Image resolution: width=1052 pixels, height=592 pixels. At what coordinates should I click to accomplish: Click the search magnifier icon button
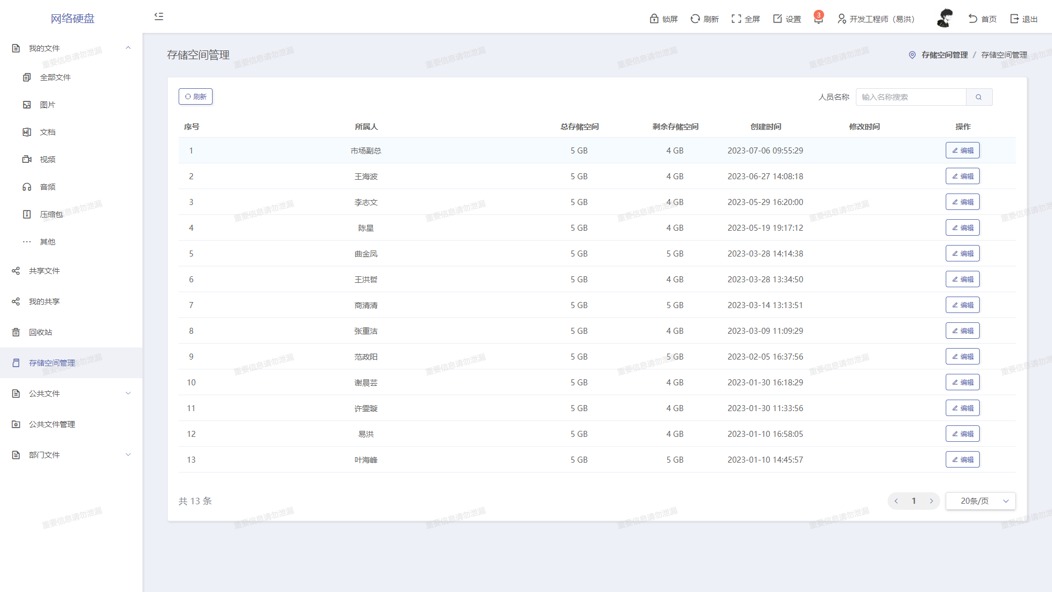point(979,97)
